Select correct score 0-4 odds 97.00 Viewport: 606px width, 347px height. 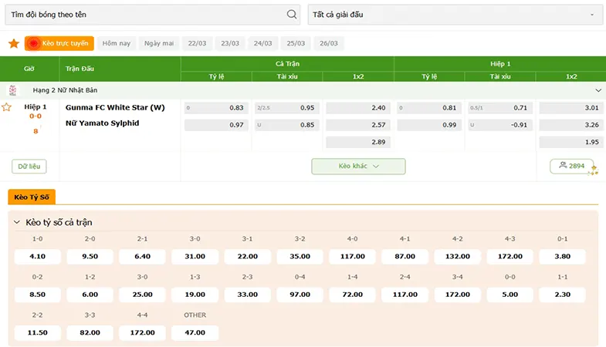(300, 295)
